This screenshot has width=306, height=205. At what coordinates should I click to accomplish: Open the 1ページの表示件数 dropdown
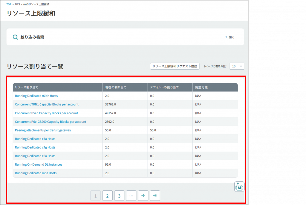(237, 66)
